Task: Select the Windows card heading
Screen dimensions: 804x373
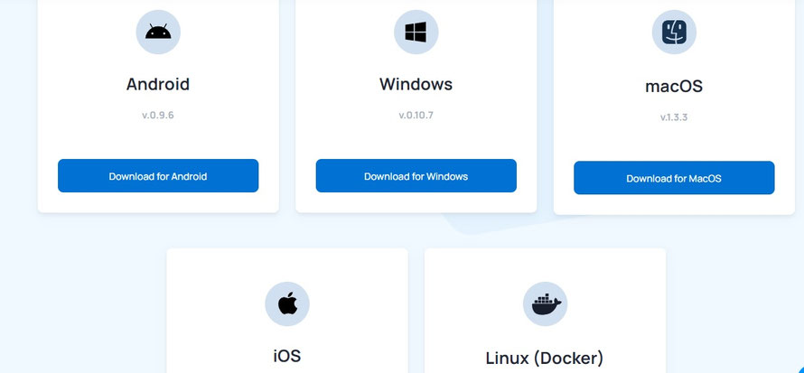Action: (416, 84)
